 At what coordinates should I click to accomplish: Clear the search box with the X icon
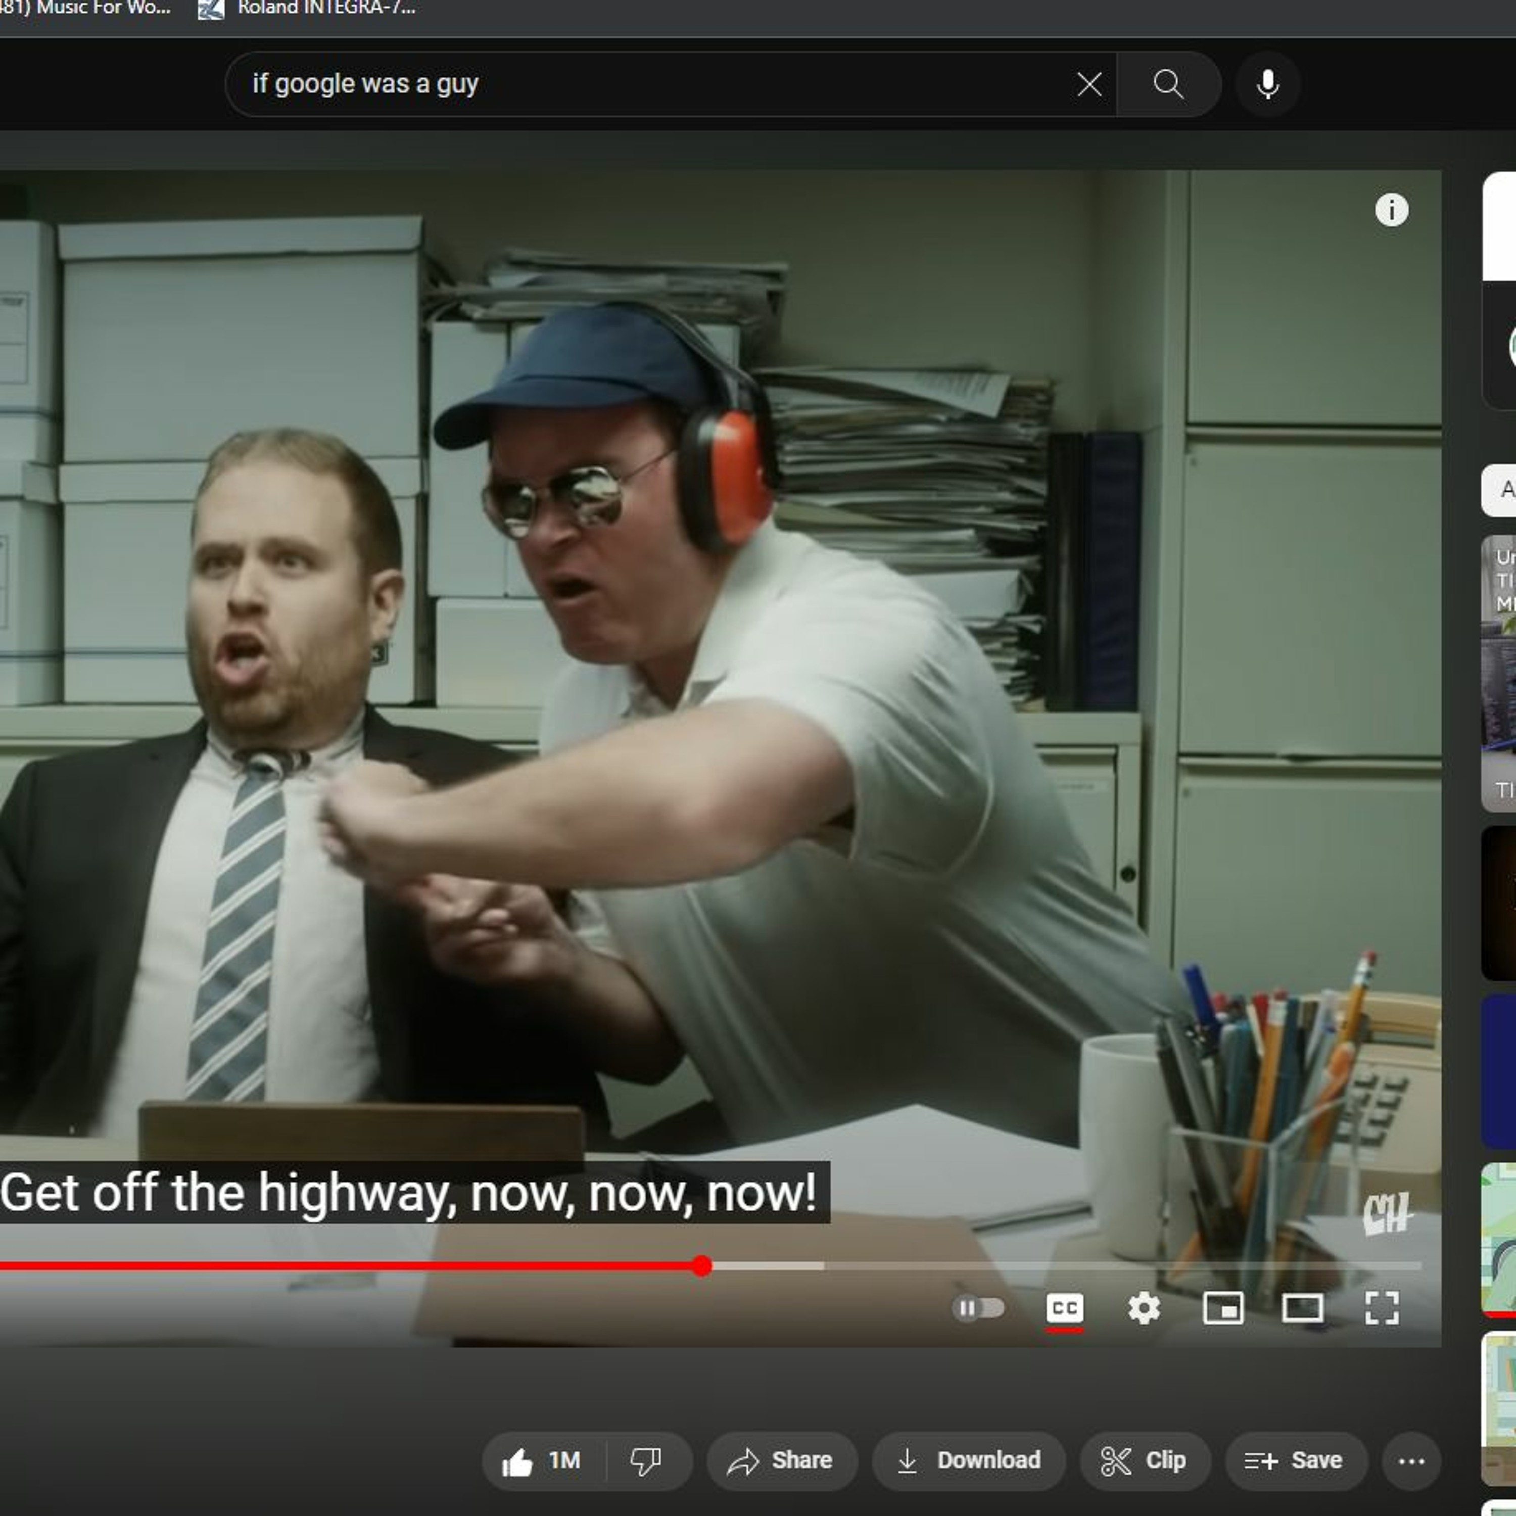(1089, 84)
